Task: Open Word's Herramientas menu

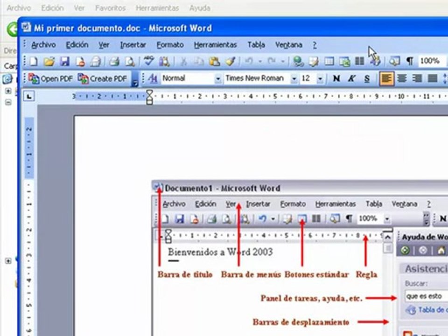Action: click(215, 45)
